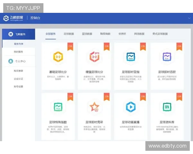Select the 世界杯 tab

[x=122, y=34]
